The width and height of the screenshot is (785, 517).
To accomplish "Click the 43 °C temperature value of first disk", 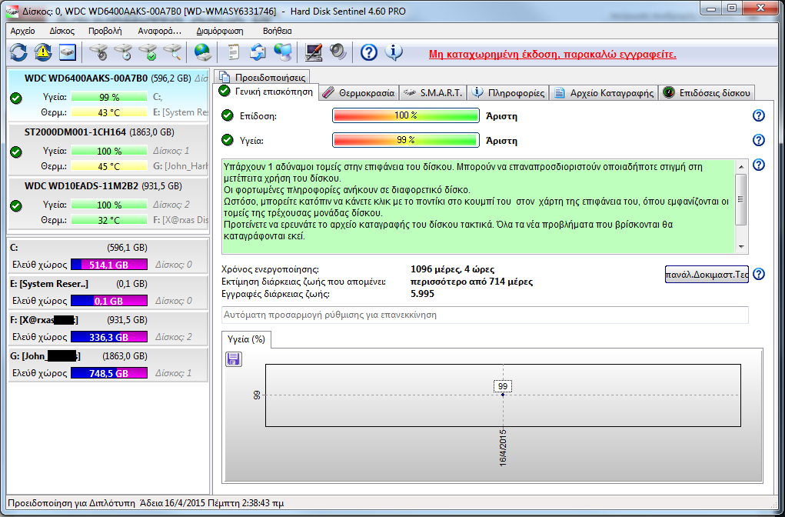I will click(x=108, y=112).
